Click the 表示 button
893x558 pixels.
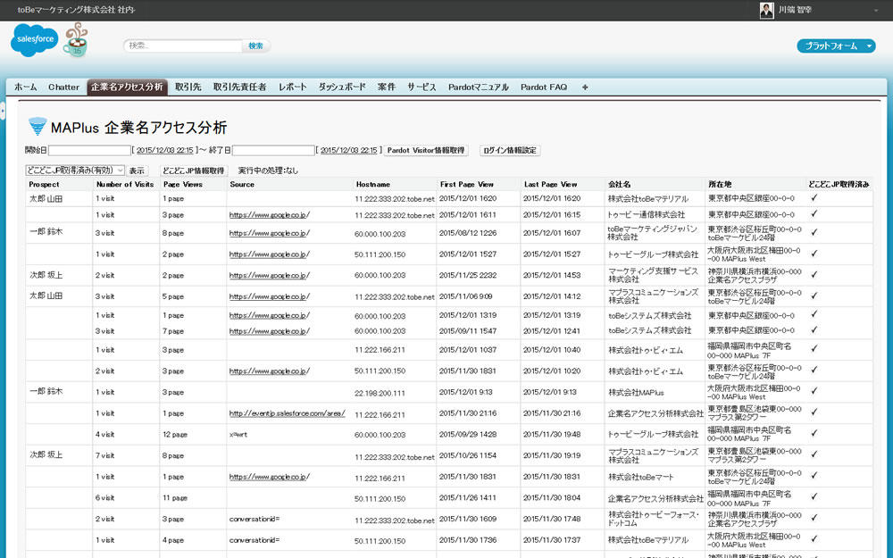[x=137, y=171]
